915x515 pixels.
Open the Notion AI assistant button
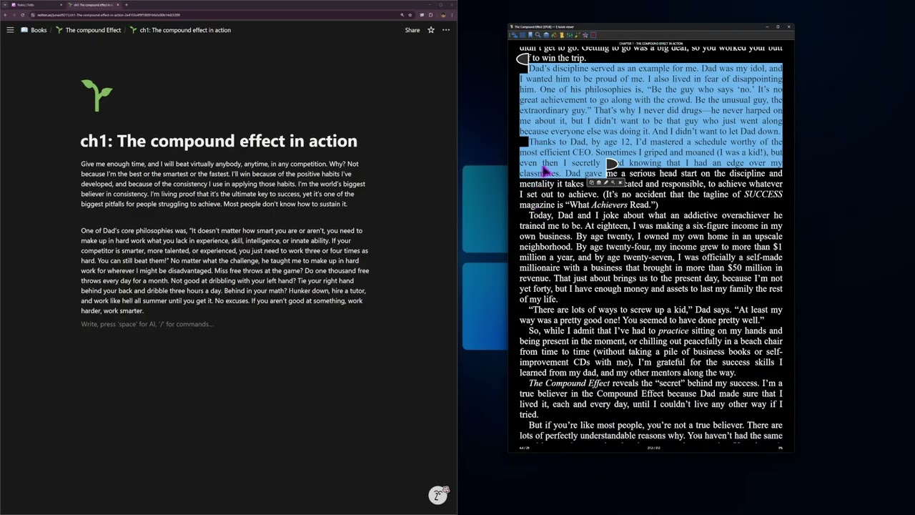click(x=438, y=495)
